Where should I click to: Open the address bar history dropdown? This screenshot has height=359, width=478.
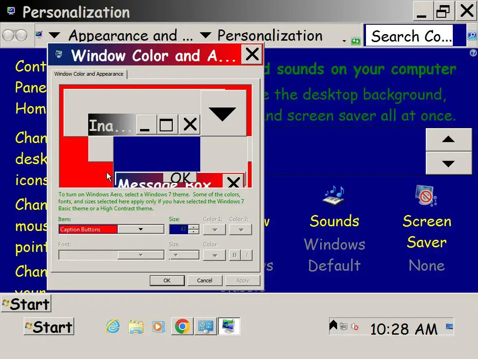(x=344, y=41)
